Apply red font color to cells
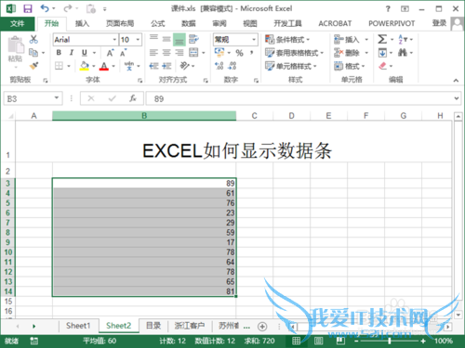 pos(104,66)
